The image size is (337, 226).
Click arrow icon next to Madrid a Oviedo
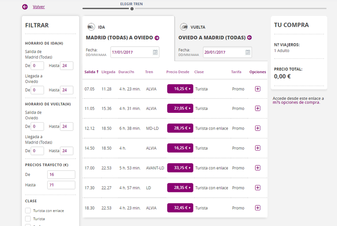click(157, 38)
